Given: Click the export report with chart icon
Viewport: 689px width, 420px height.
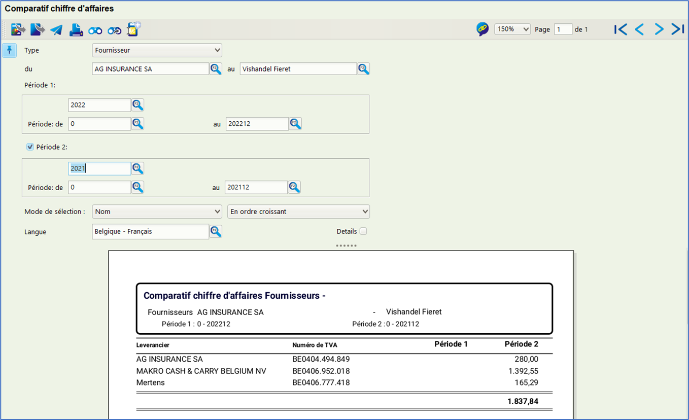Looking at the screenshot, I should [18, 29].
